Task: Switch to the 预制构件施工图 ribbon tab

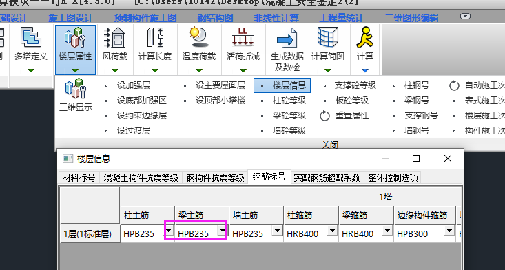Action: [x=145, y=18]
